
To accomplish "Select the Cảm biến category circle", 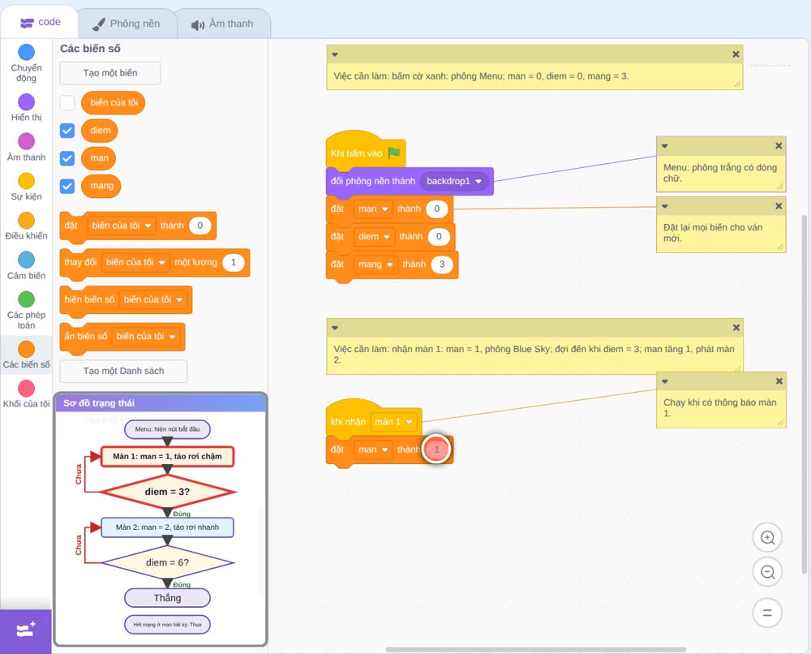I will pyautogui.click(x=27, y=260).
